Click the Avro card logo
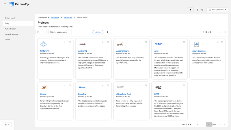Screen dimensions: 231x130 pyautogui.click(x=158, y=44)
